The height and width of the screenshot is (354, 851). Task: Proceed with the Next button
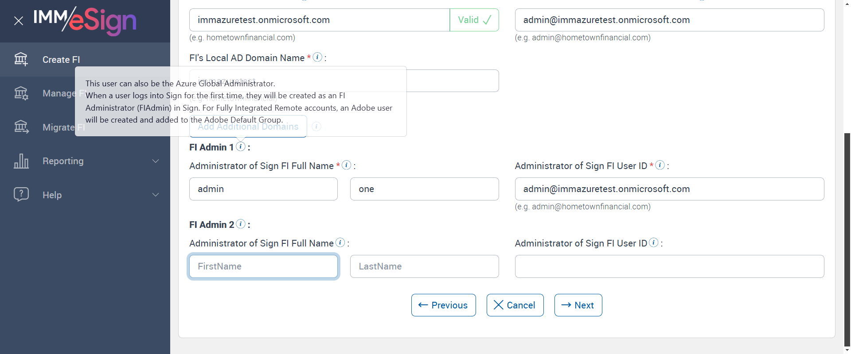tap(578, 305)
